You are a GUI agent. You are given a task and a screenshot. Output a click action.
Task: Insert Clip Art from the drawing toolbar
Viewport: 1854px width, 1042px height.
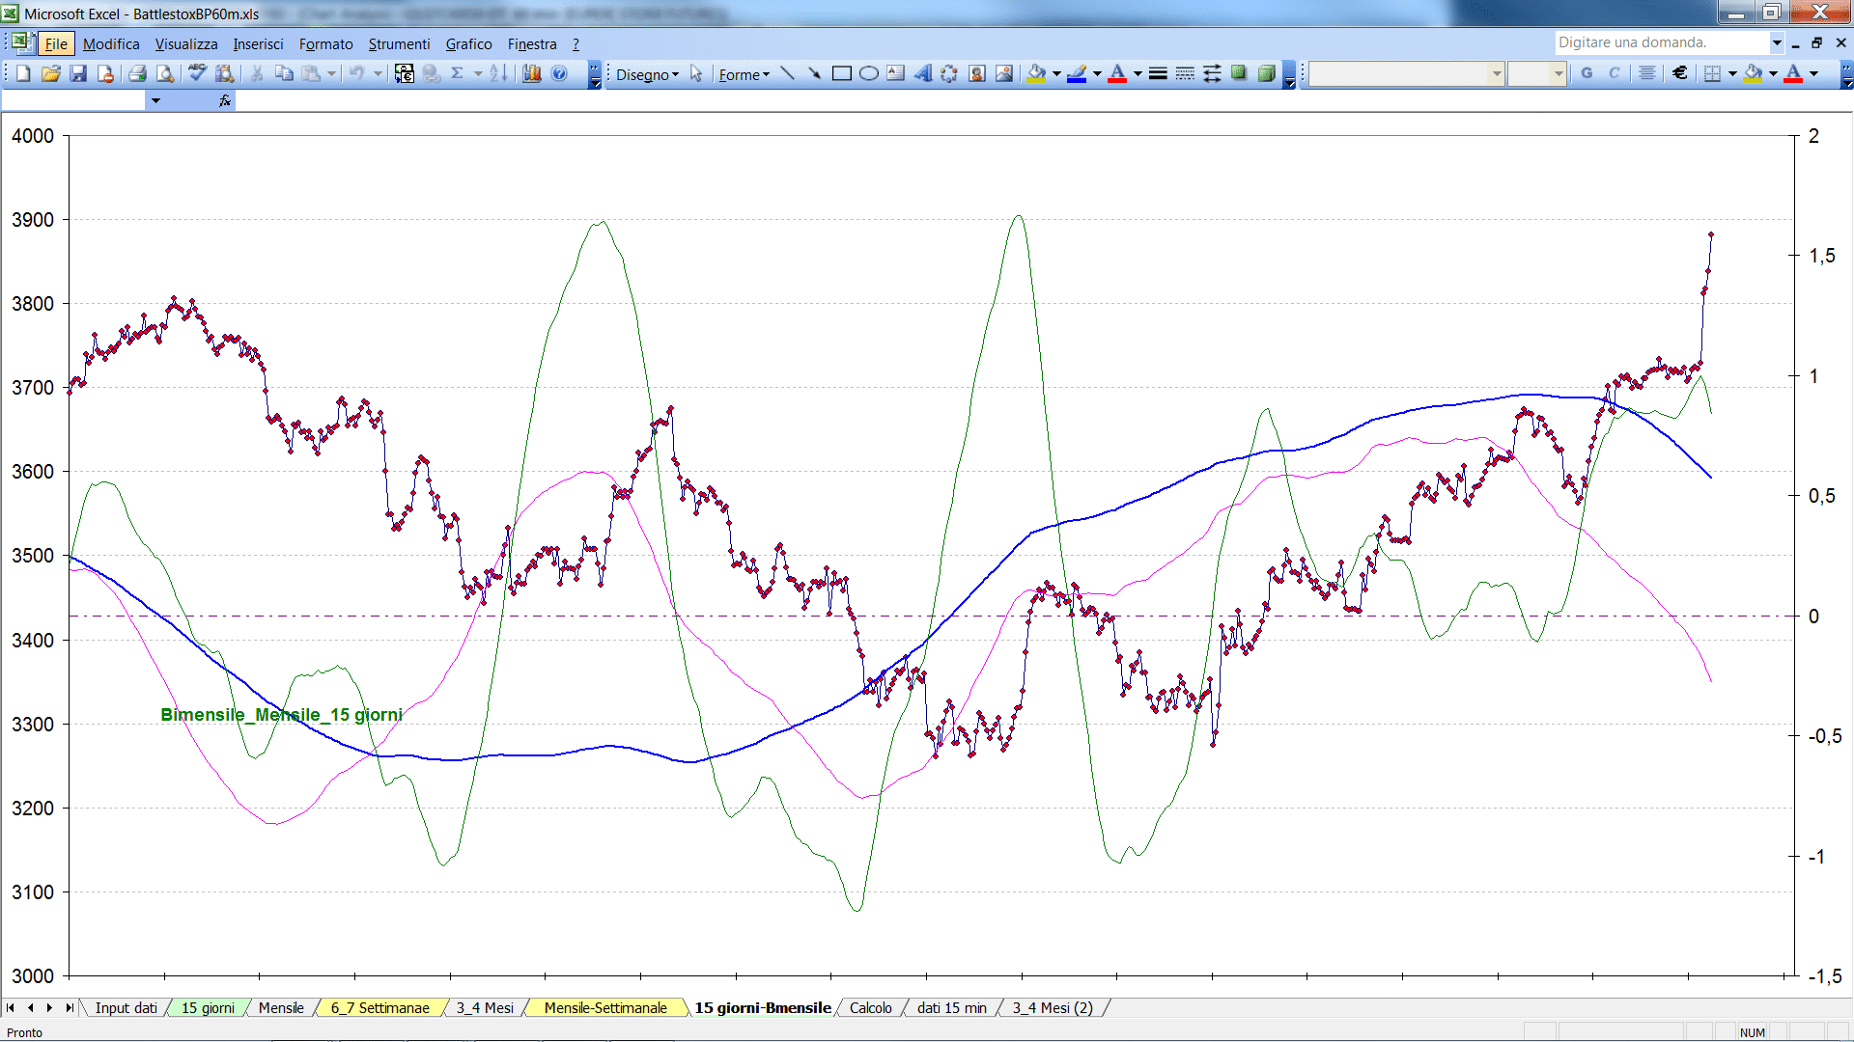[x=977, y=73]
